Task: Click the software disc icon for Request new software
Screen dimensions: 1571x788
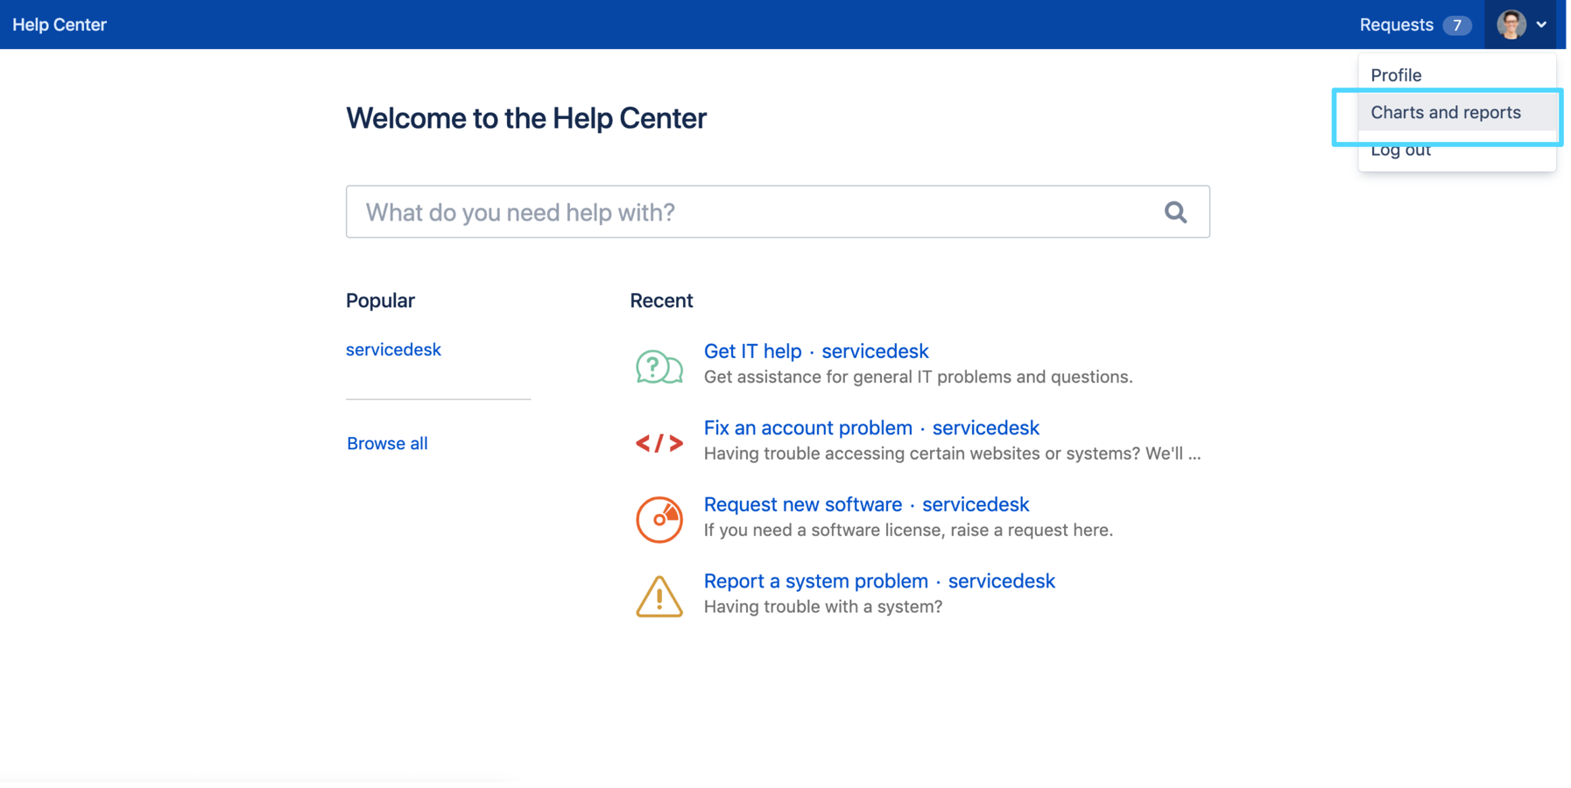Action: [x=659, y=519]
